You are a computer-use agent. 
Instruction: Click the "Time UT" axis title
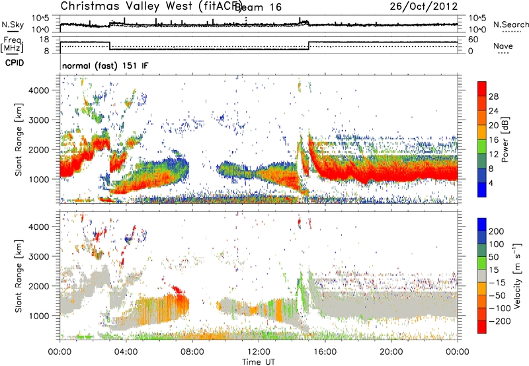[x=259, y=361]
